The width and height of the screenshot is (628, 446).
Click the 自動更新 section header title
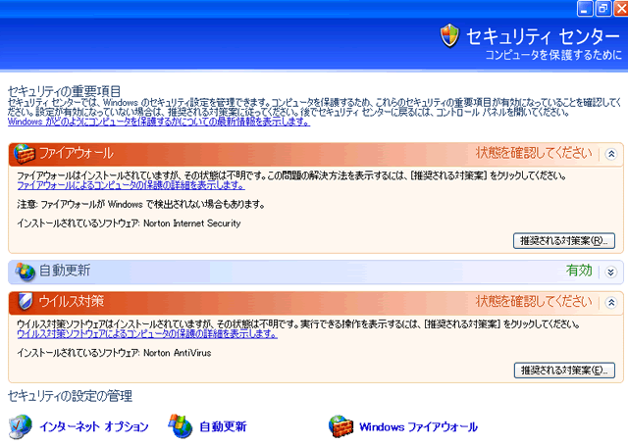tap(65, 271)
